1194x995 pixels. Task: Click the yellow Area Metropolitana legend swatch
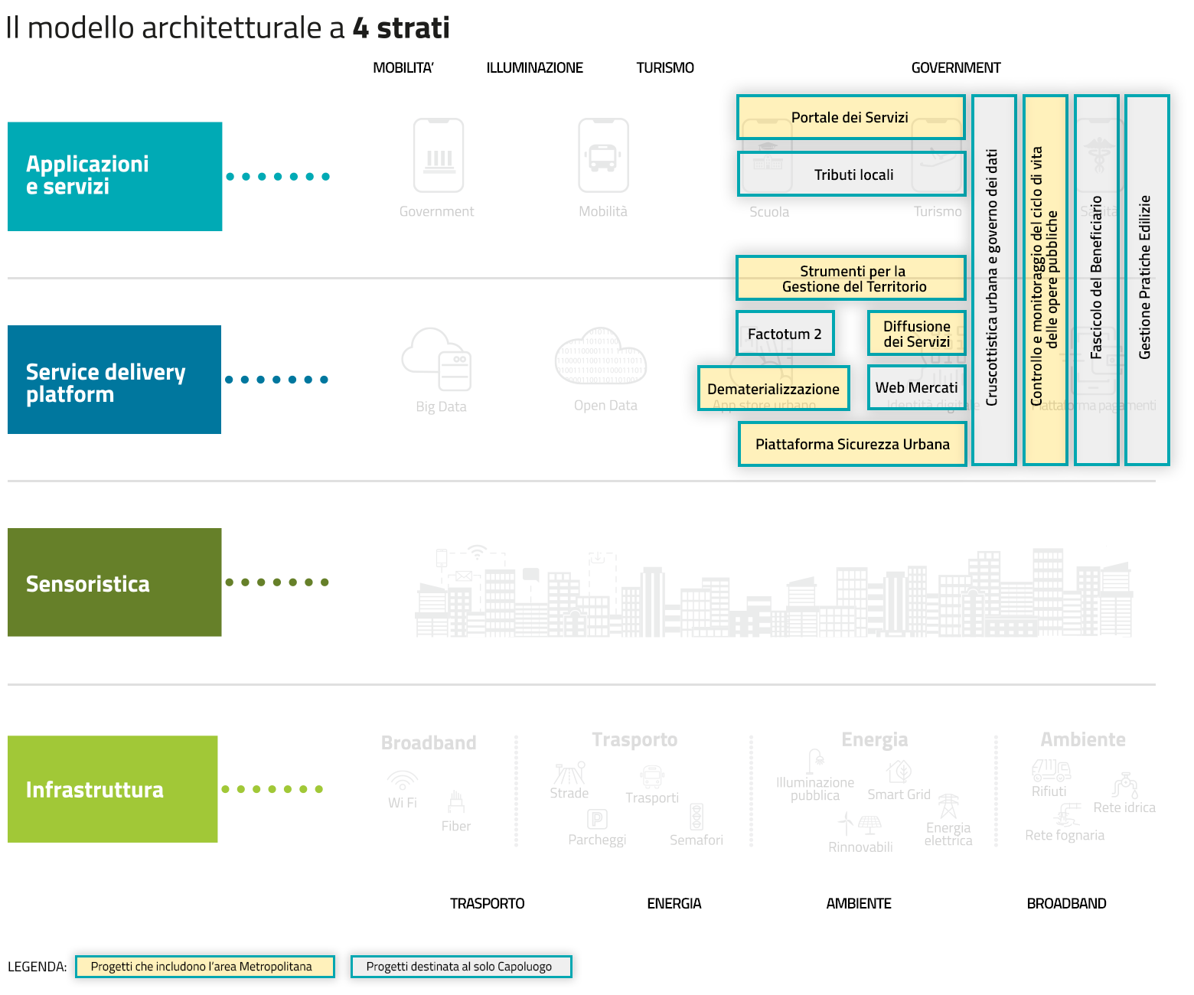point(204,967)
